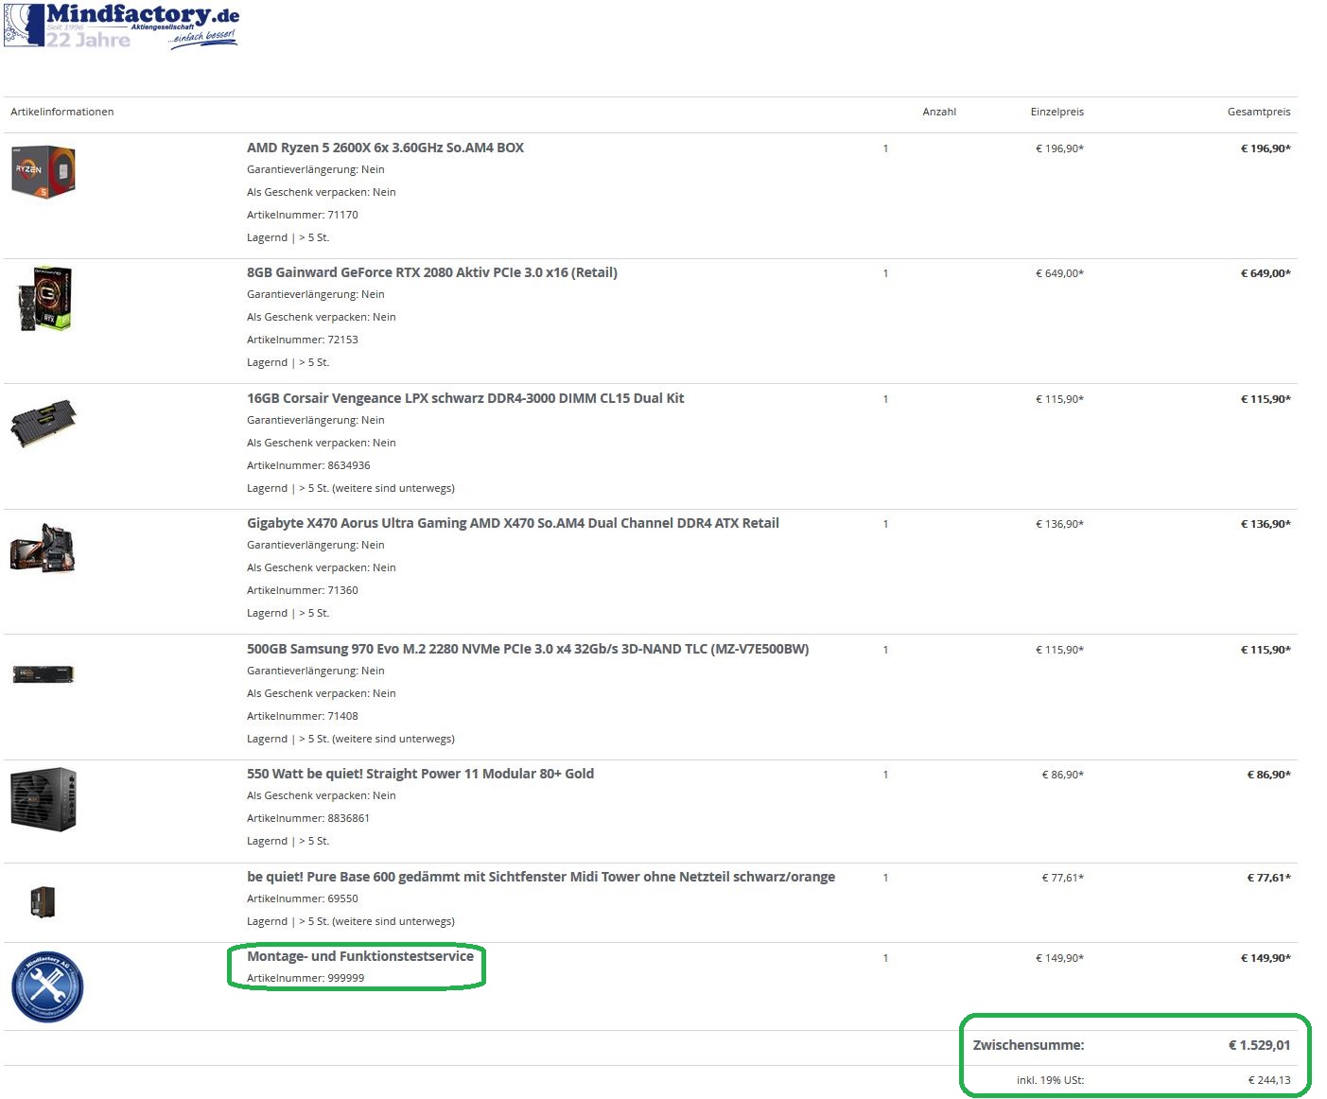Open the 550 Watt be quiet! Straight Power title
This screenshot has height=1099, width=1327.
click(420, 774)
